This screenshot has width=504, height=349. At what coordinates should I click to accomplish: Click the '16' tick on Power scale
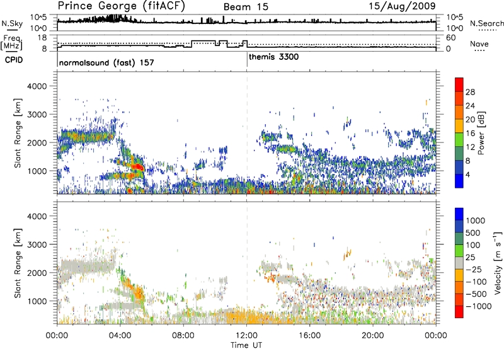470,134
